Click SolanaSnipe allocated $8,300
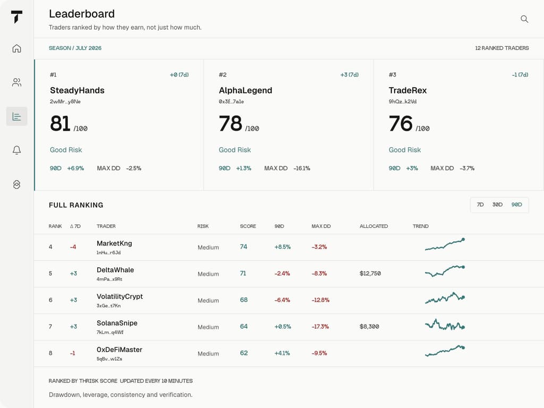Viewport: 544px width, 408px height. click(x=369, y=327)
